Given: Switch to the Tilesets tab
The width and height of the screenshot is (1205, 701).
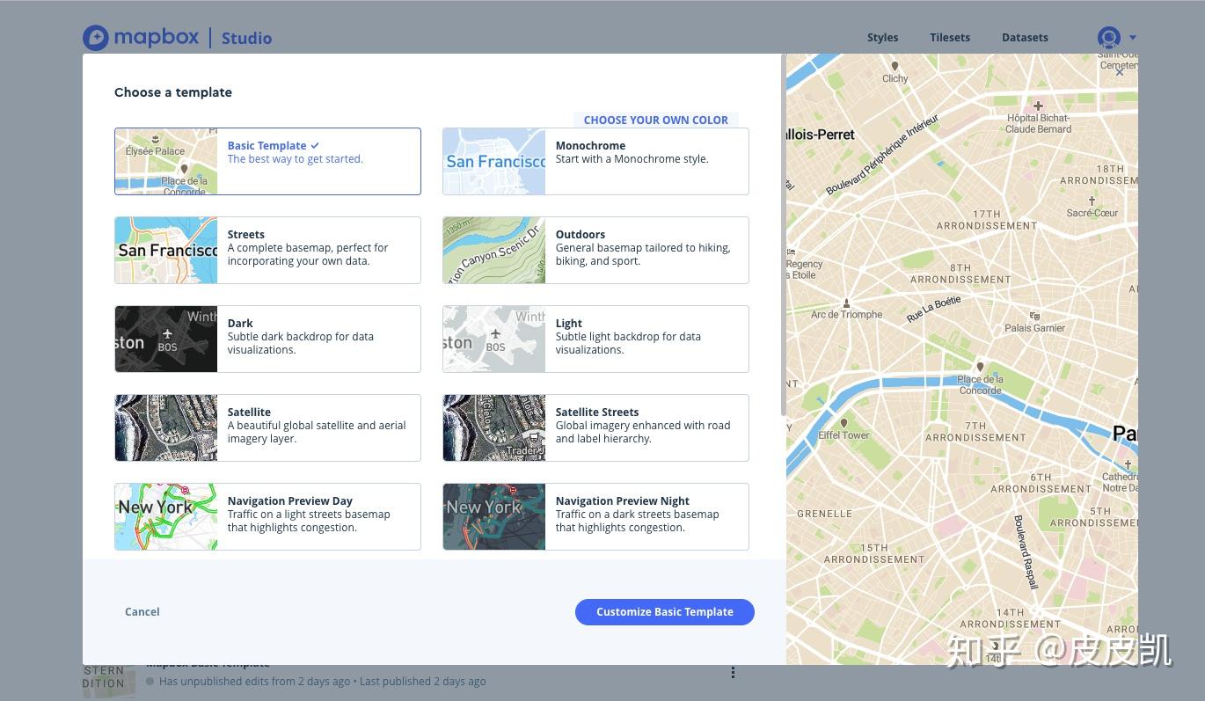Looking at the screenshot, I should (x=949, y=37).
